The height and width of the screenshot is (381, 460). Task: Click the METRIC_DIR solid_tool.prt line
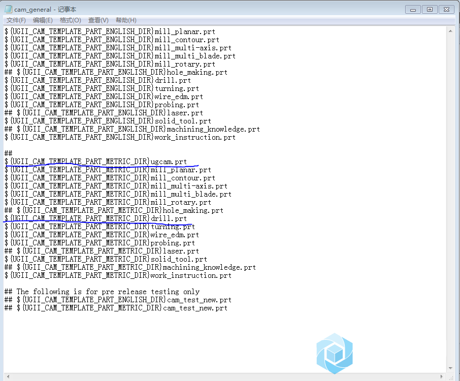[106, 259]
